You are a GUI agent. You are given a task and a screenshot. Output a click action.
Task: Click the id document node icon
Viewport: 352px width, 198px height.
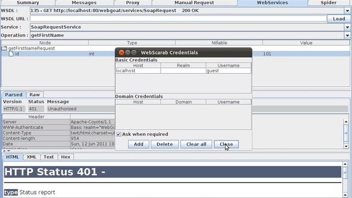[11, 54]
